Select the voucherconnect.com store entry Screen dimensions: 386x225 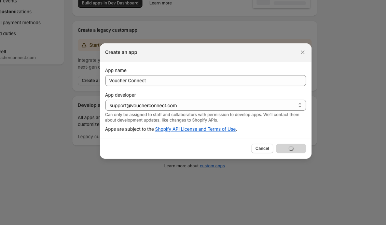pos(17,55)
